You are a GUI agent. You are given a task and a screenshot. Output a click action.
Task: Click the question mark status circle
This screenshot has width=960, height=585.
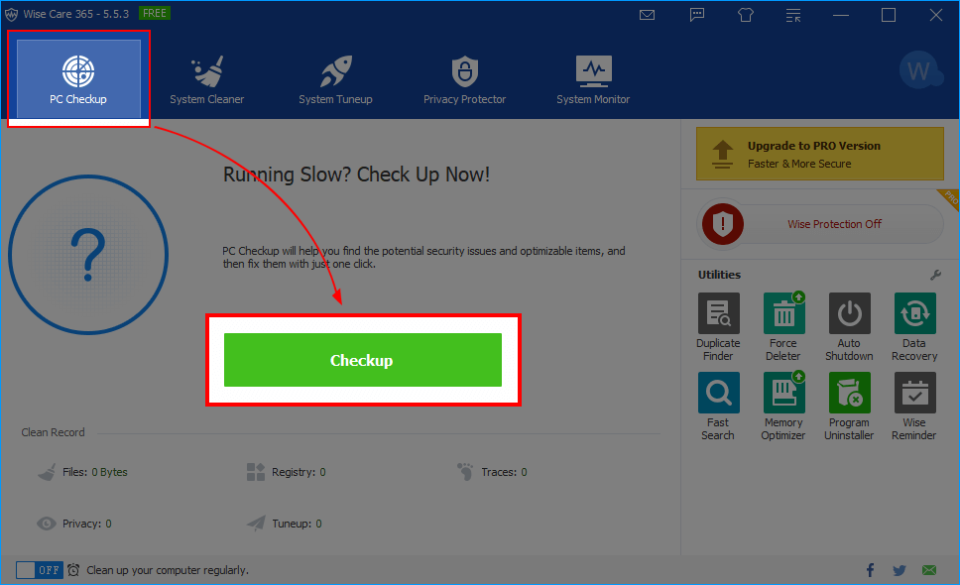pyautogui.click(x=88, y=255)
